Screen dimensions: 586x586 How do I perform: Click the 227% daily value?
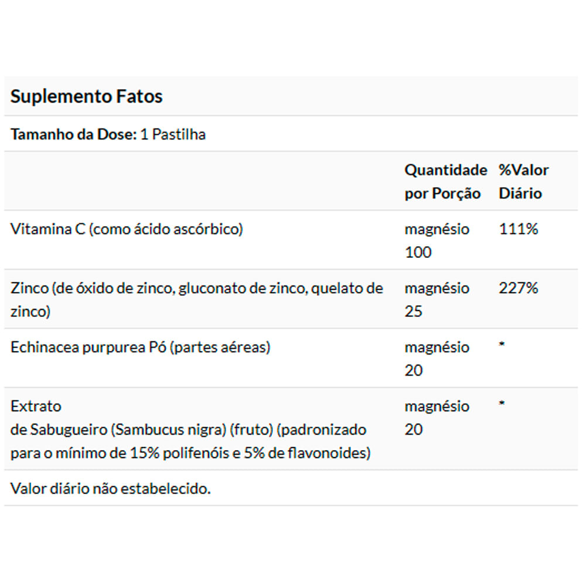[x=518, y=288]
